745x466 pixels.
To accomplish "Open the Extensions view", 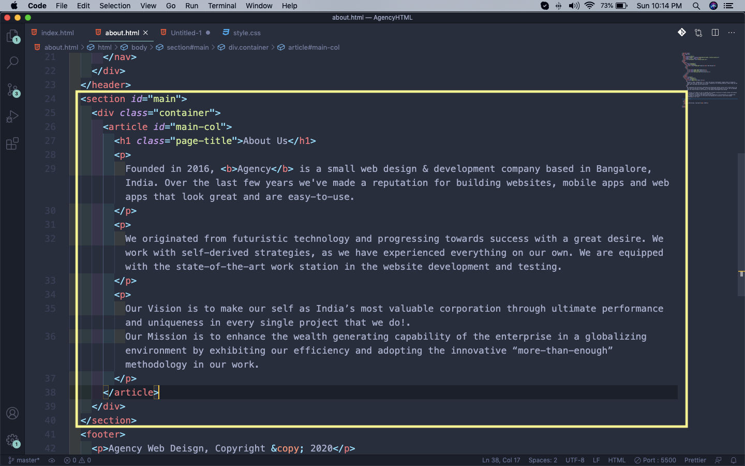I will point(12,143).
